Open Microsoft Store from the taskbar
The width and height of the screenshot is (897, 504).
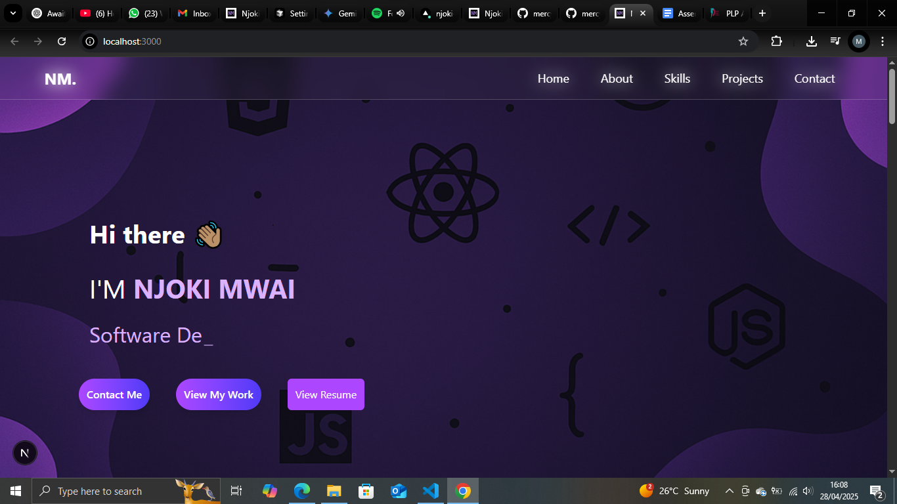point(366,491)
